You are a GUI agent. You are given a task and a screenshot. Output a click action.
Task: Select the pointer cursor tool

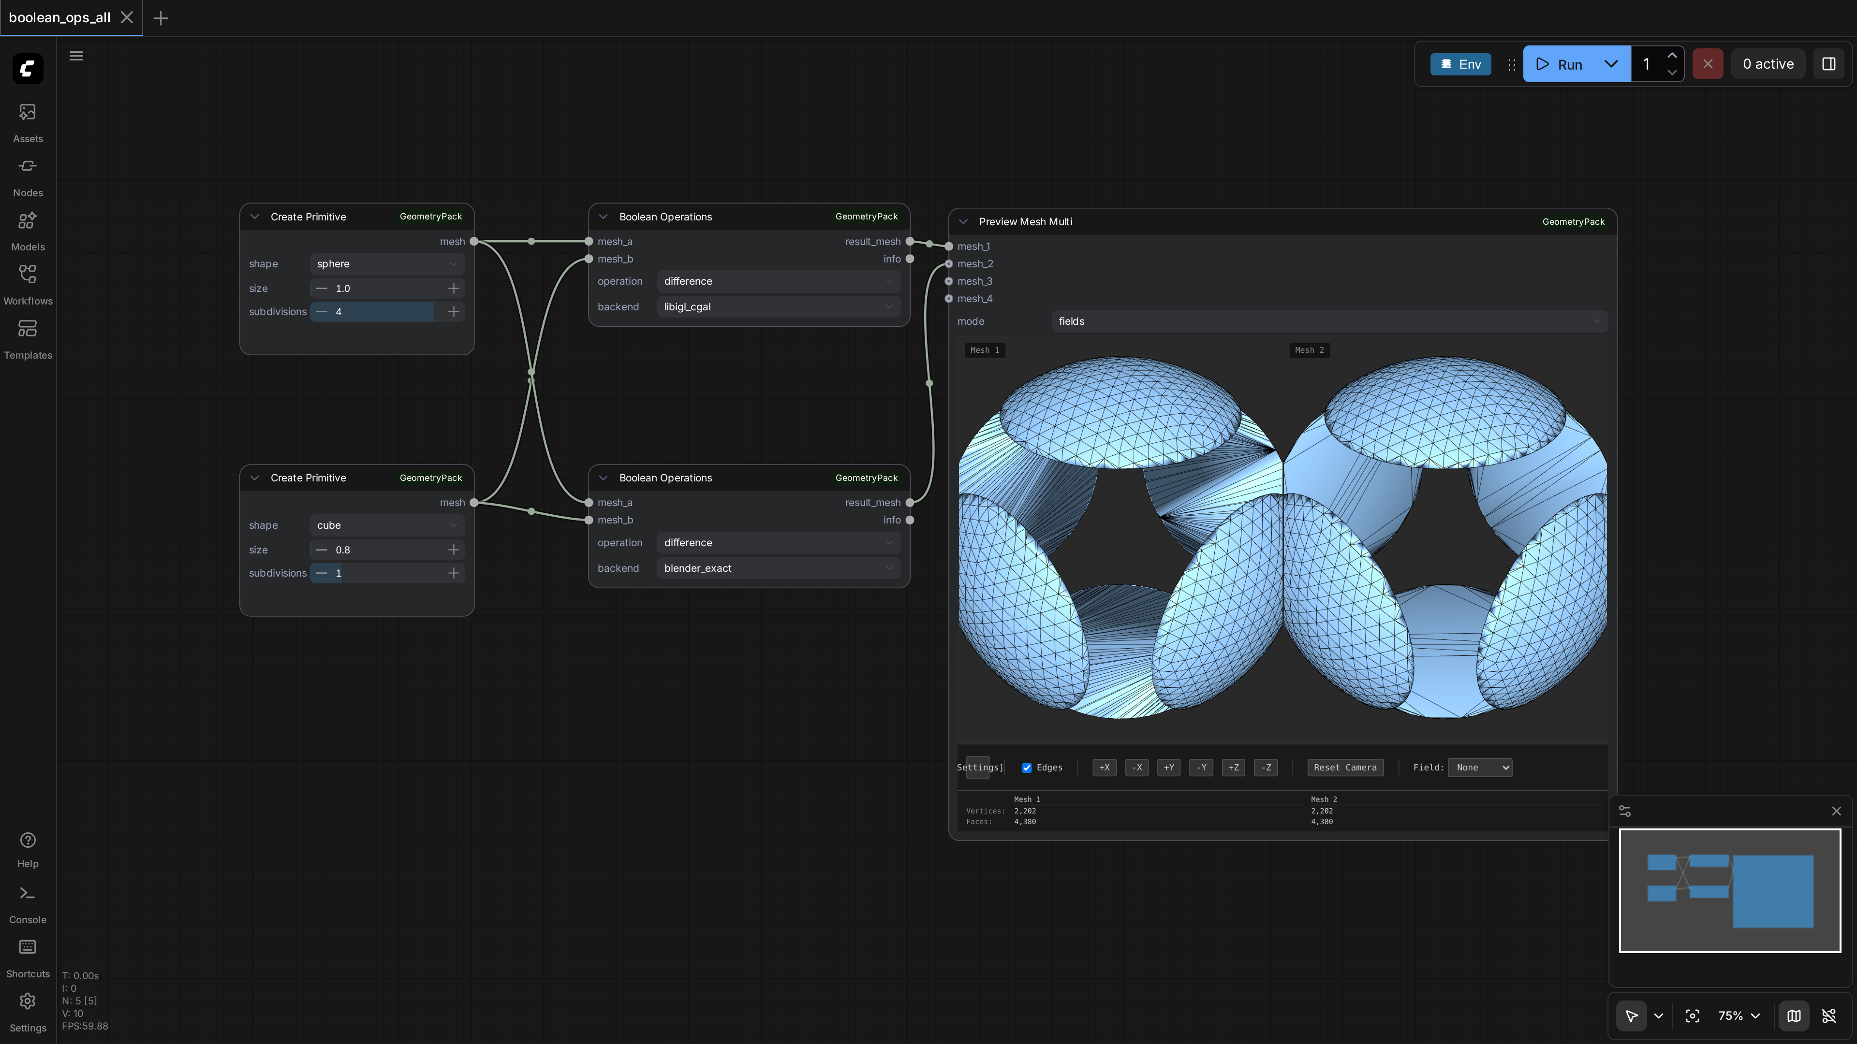pos(1631,1016)
